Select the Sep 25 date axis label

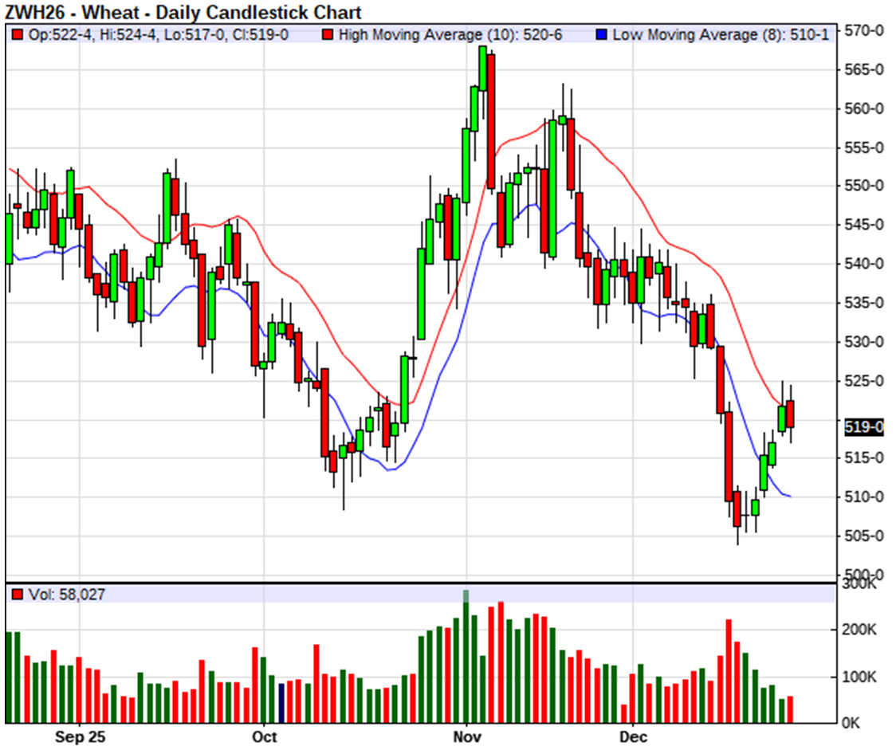[x=81, y=736]
